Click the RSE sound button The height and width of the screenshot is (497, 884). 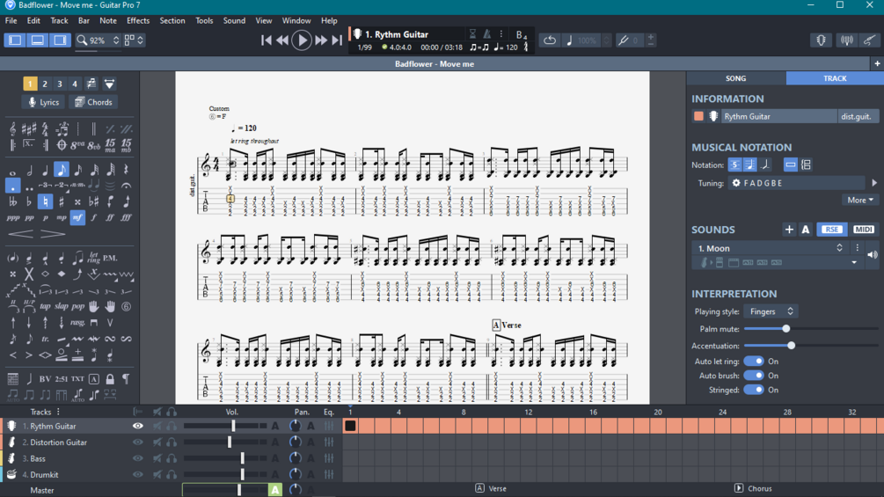pos(831,230)
